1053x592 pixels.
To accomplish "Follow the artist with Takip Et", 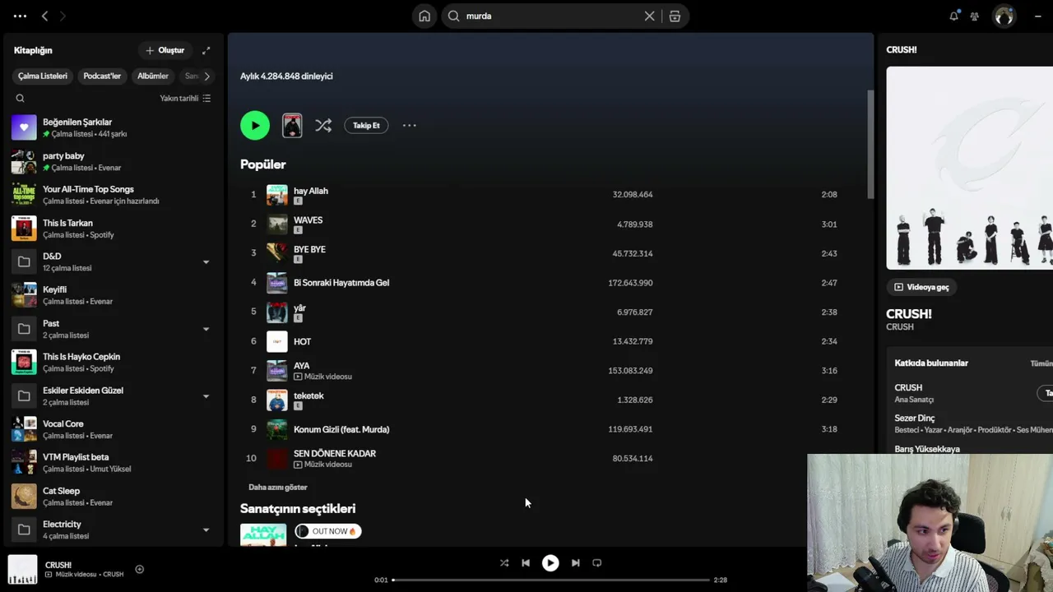I will pyautogui.click(x=366, y=125).
